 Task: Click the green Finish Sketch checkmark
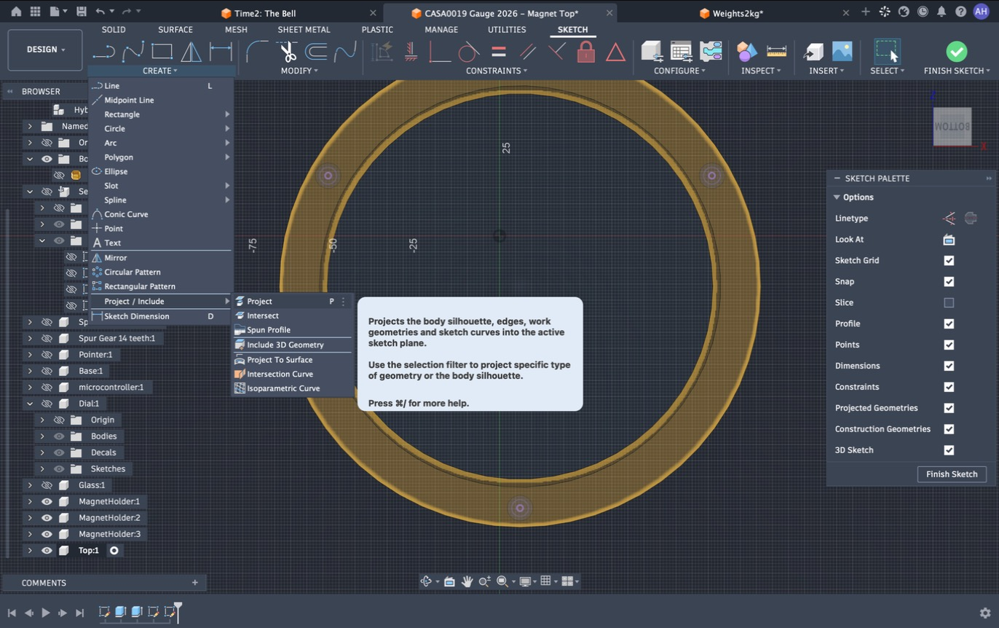(957, 51)
